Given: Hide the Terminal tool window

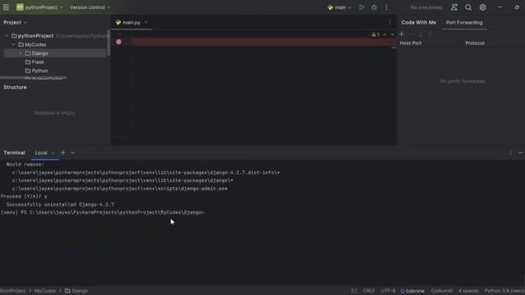Looking at the screenshot, I should coord(520,153).
